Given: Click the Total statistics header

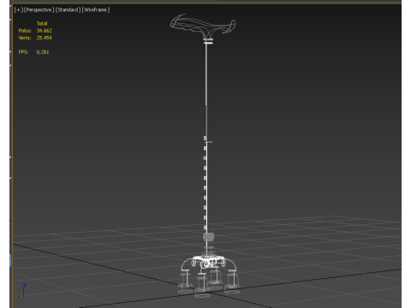Looking at the screenshot, I should (x=42, y=23).
